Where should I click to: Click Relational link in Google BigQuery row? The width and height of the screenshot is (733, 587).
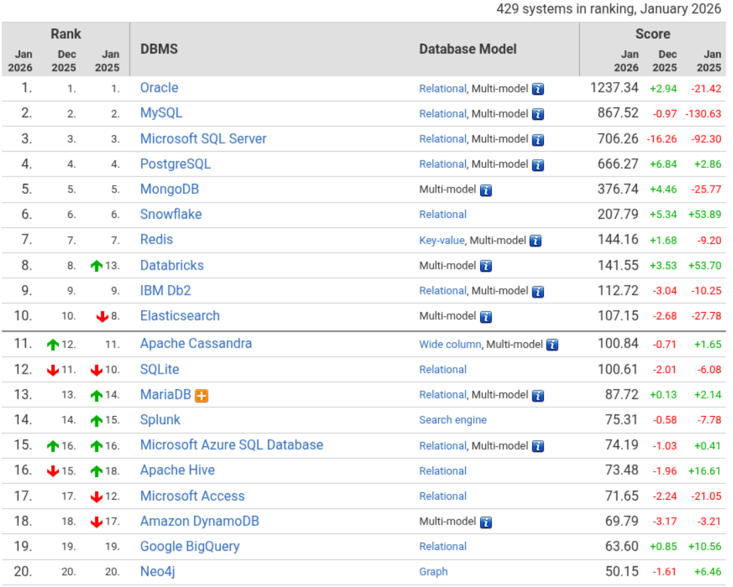point(443,547)
